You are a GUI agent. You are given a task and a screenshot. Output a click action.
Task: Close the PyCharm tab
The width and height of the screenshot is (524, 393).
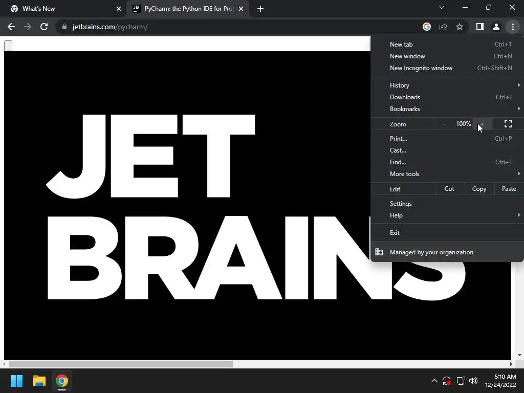pyautogui.click(x=241, y=9)
